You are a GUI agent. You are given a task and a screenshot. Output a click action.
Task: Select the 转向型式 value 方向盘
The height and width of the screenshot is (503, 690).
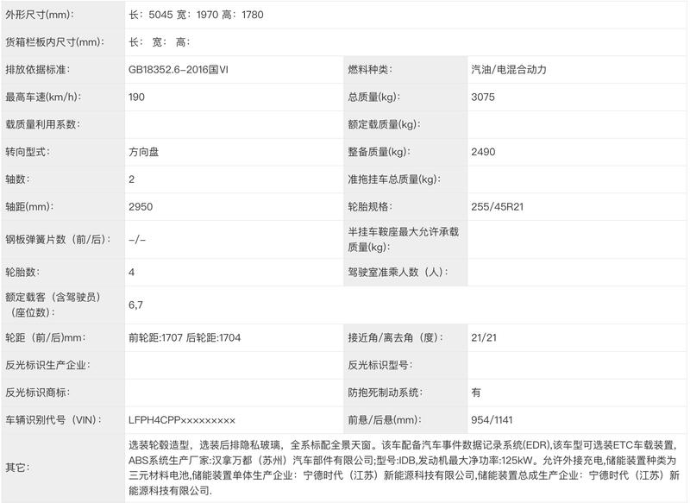tap(143, 152)
